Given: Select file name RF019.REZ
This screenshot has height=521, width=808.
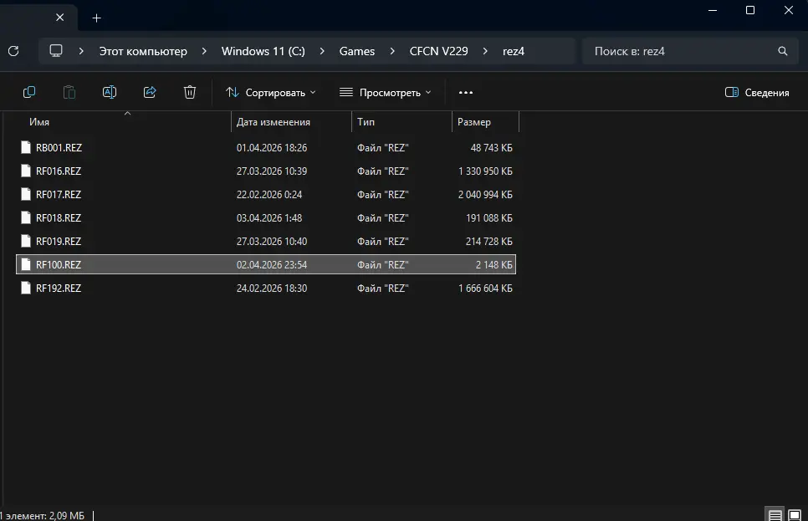Looking at the screenshot, I should tap(59, 241).
